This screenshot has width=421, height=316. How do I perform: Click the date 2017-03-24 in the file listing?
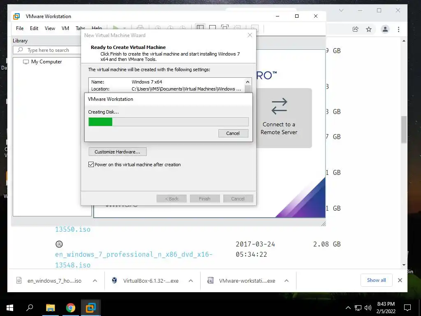click(x=255, y=244)
